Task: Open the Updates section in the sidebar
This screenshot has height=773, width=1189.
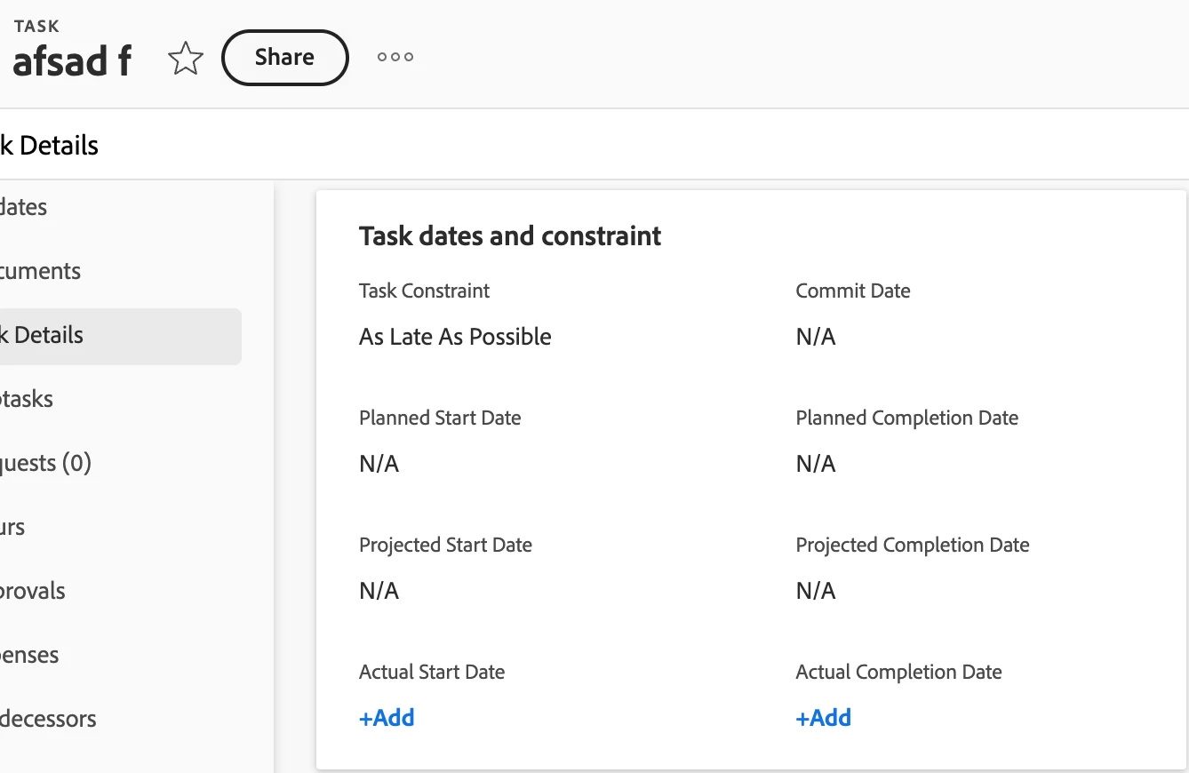Action: click(24, 207)
